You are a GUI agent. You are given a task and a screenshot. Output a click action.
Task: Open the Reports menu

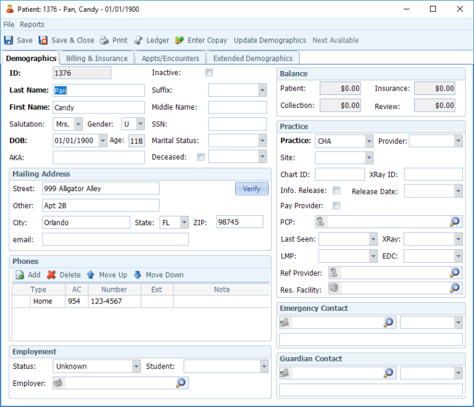pyautogui.click(x=32, y=25)
